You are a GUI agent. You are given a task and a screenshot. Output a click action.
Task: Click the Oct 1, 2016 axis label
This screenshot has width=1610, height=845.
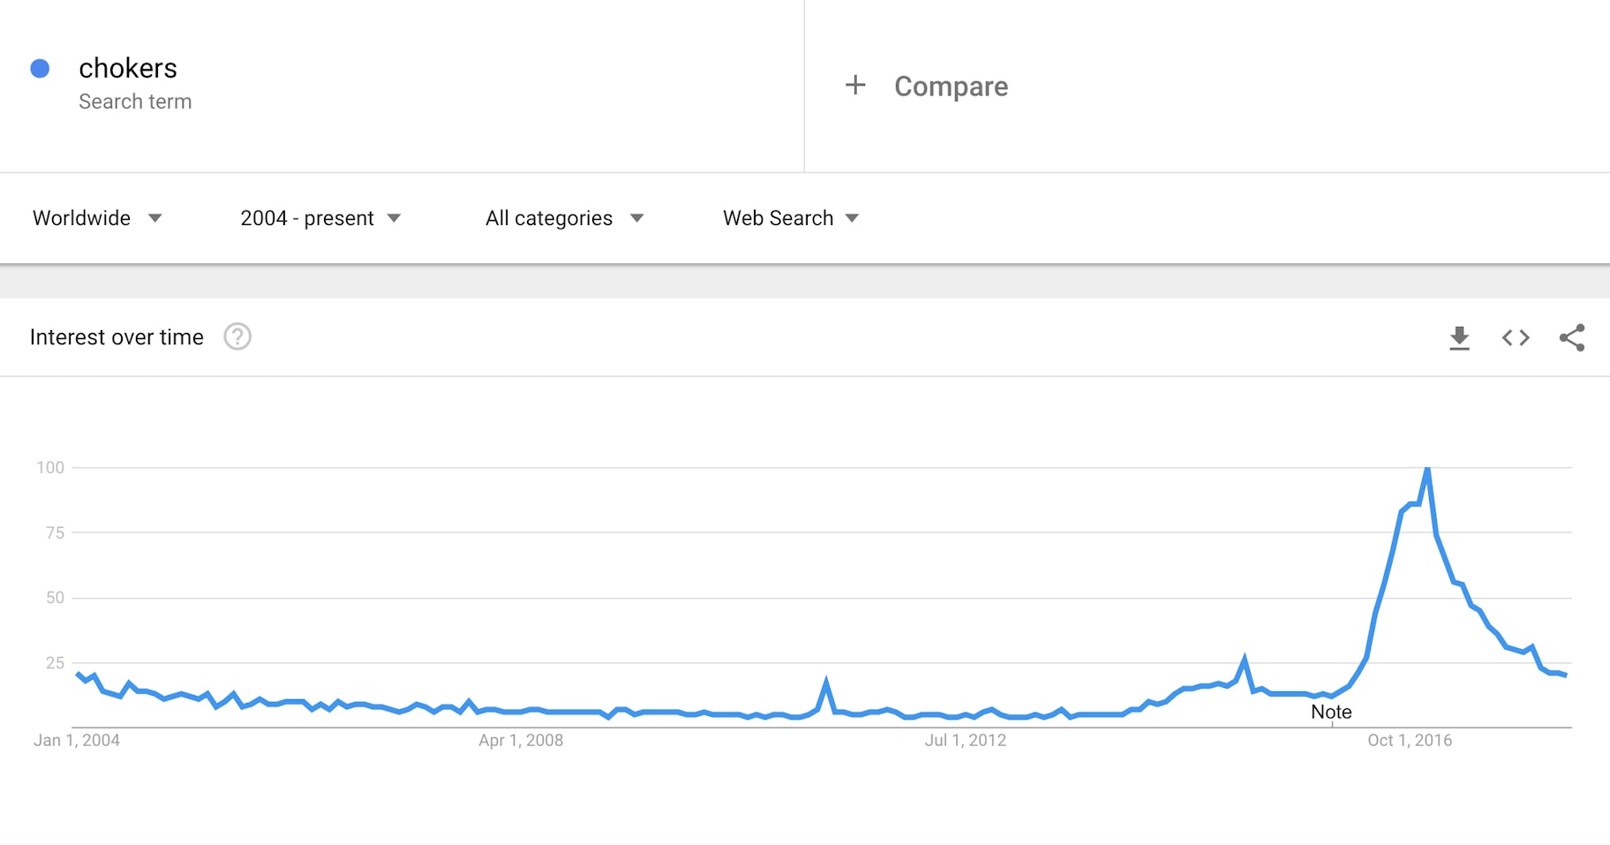[1409, 741]
